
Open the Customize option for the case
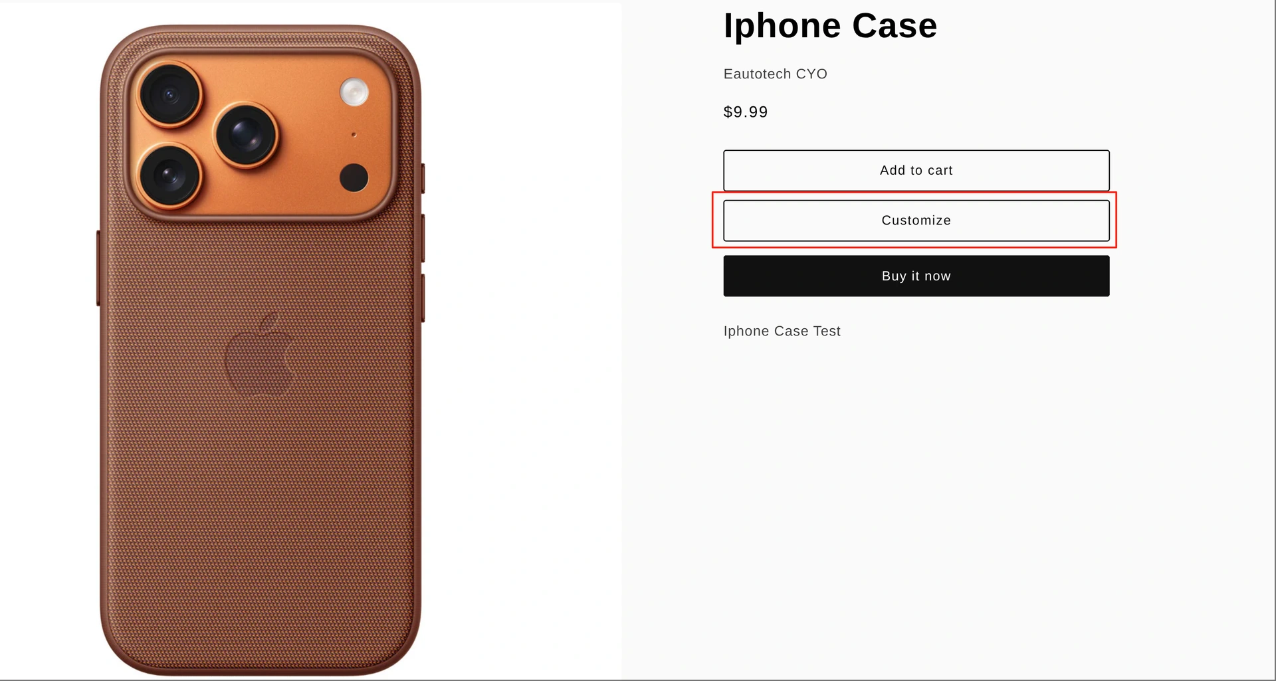916,220
